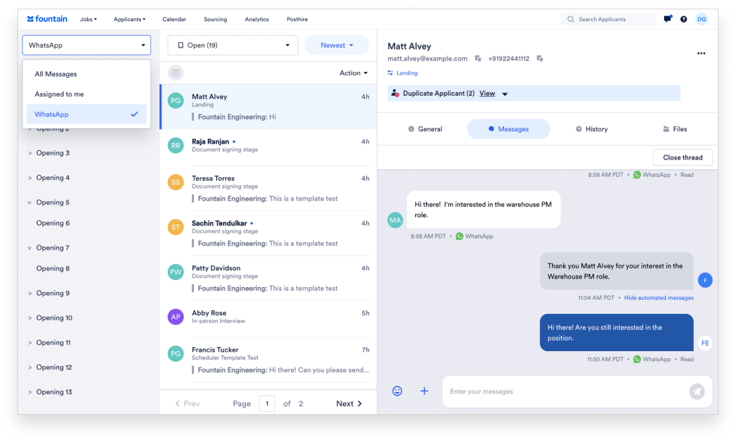Copy Matt Alvey's phone number
The height and width of the screenshot is (441, 736).
coord(540,59)
